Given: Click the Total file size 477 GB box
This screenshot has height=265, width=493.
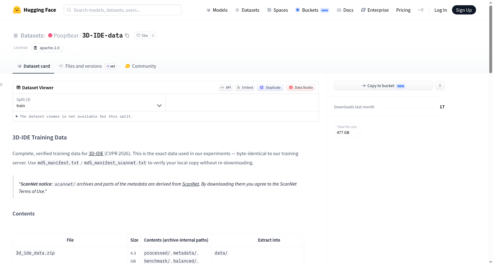Looking at the screenshot, I should point(347,130).
